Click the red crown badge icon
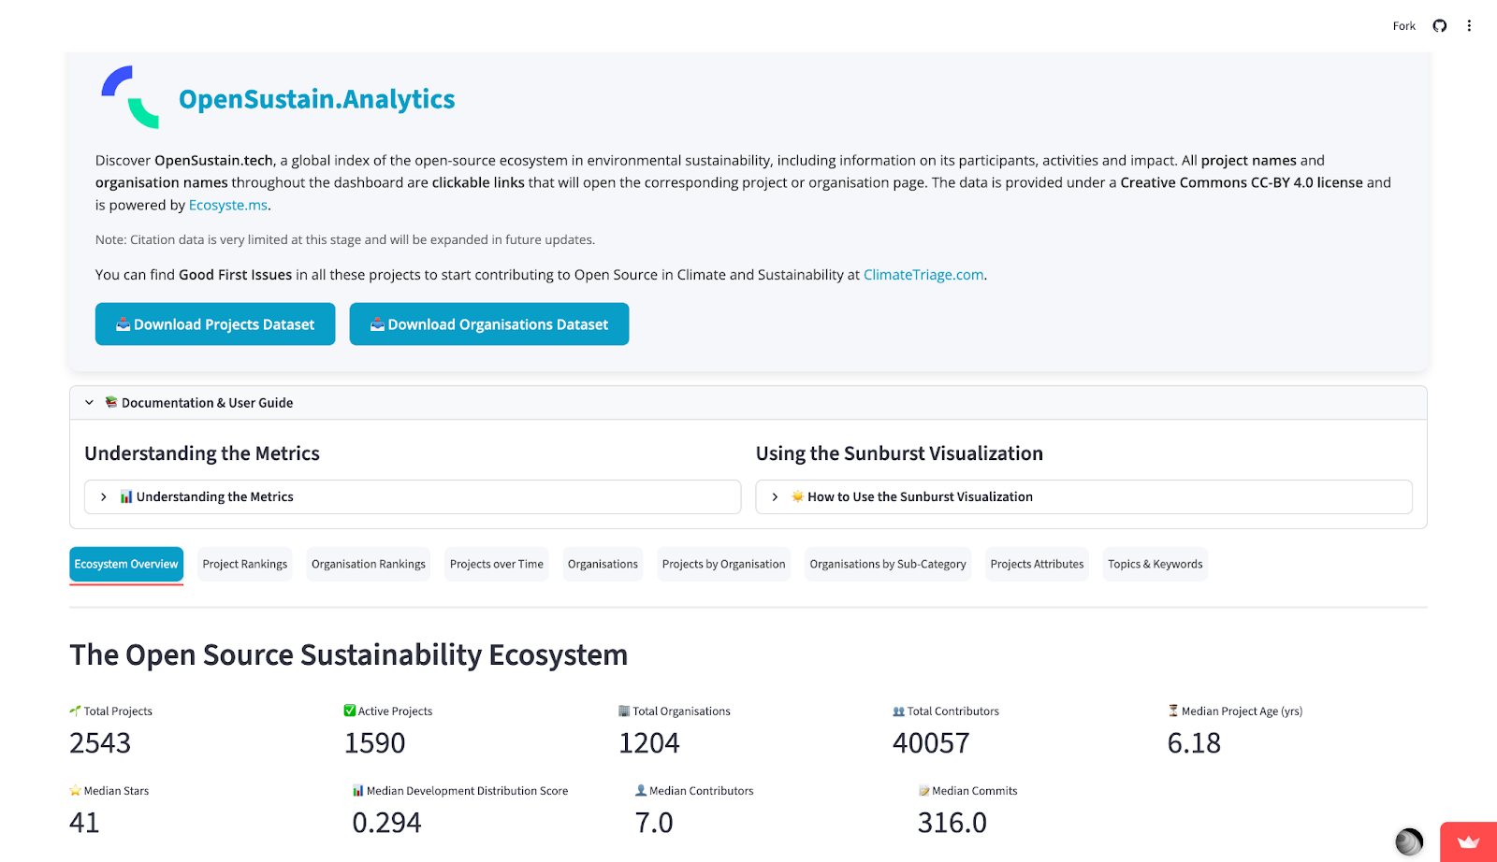Viewport: 1497px width, 862px height. (1468, 841)
